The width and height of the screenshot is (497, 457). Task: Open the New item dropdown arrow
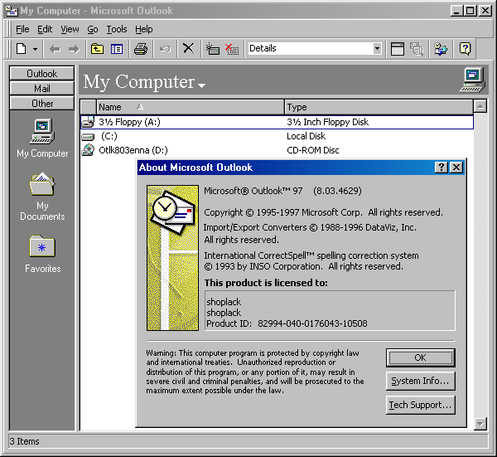point(35,49)
